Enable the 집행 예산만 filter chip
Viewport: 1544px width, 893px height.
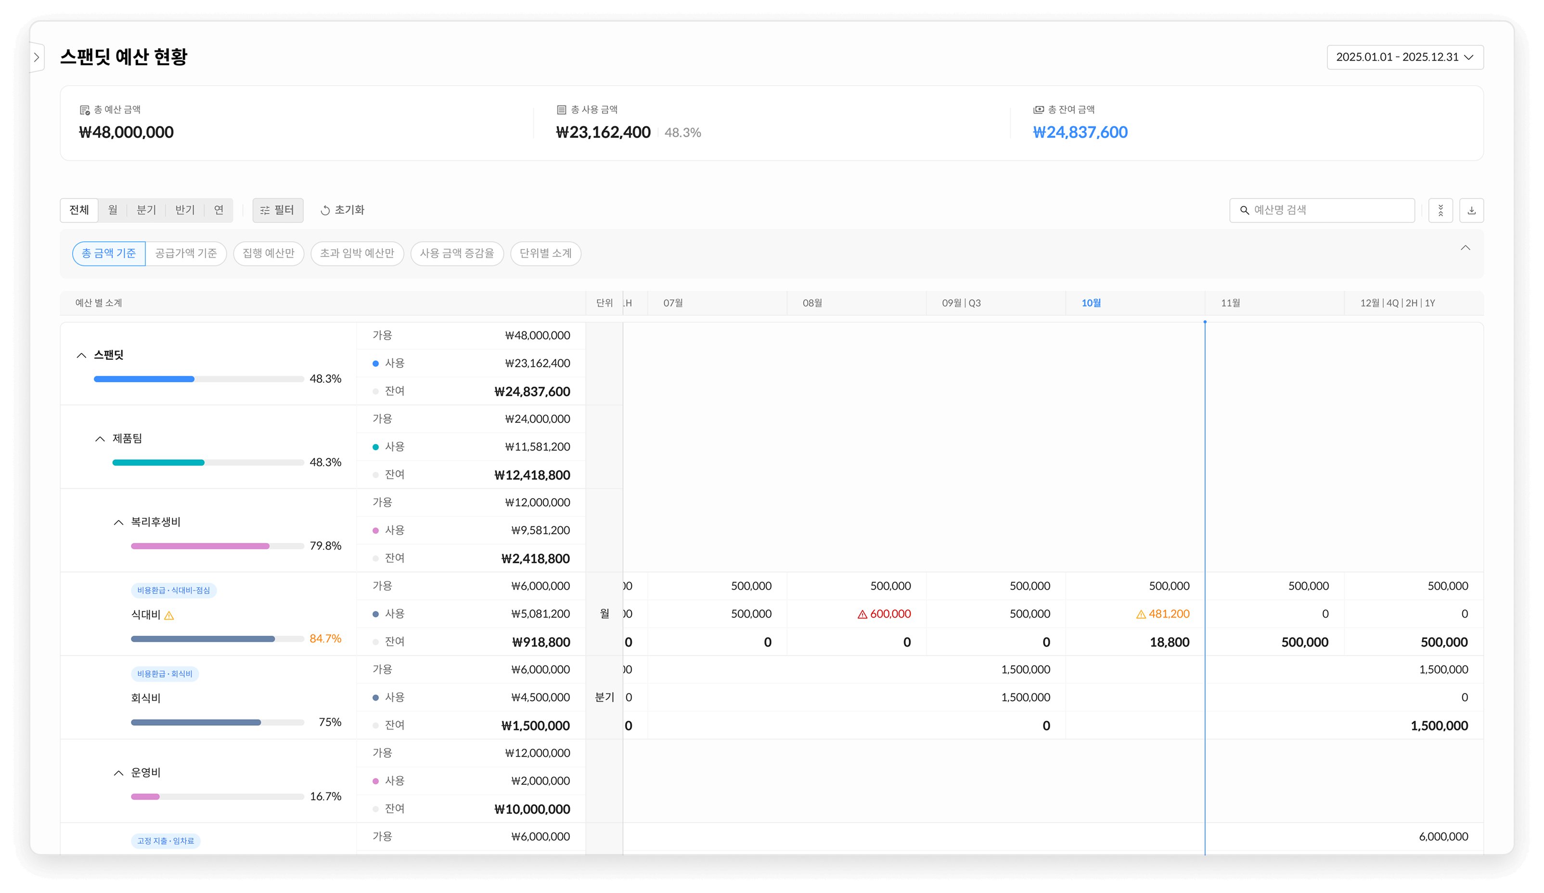click(x=269, y=253)
